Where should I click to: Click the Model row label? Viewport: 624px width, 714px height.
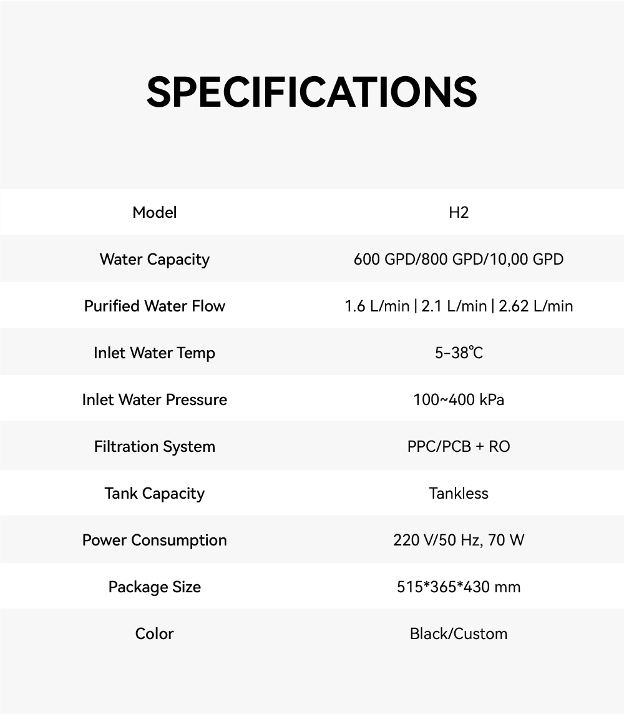pos(155,212)
